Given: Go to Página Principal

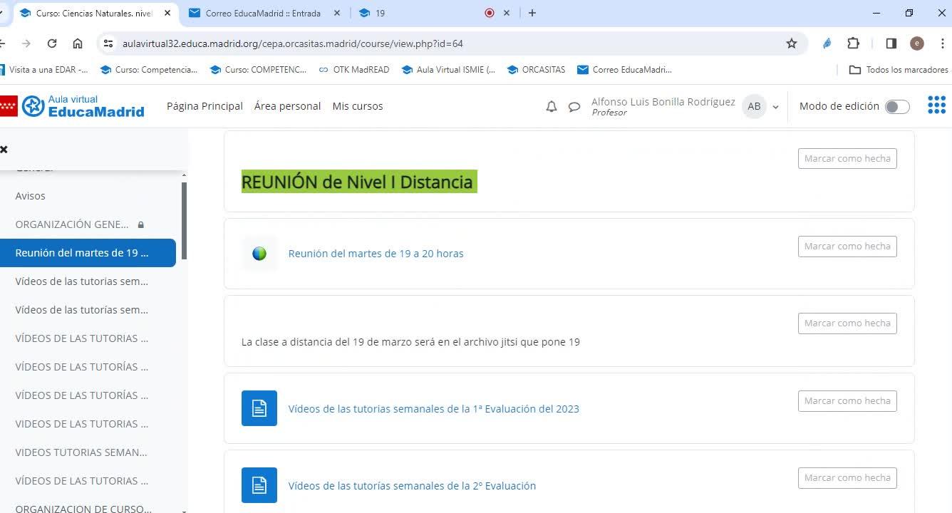Looking at the screenshot, I should (205, 106).
